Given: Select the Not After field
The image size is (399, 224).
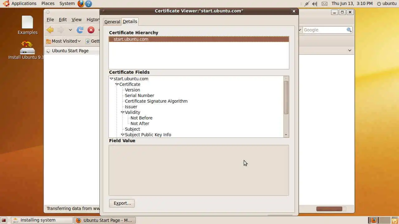Looking at the screenshot, I should point(140,124).
